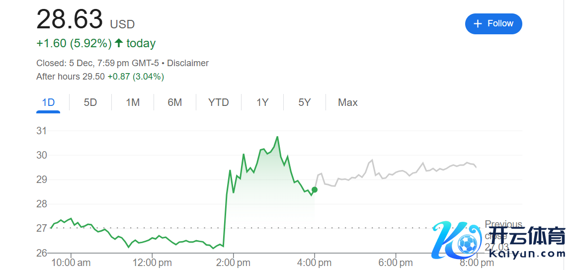The height and width of the screenshot is (270, 573).
Task: Switch to the 1Y tab
Action: pyautogui.click(x=262, y=102)
